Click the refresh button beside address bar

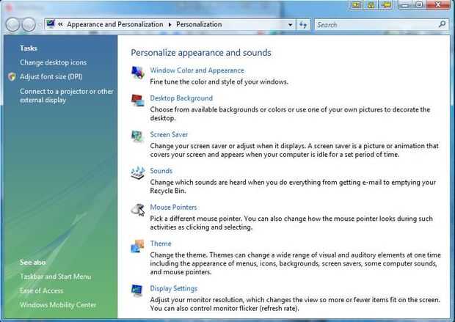click(x=302, y=25)
